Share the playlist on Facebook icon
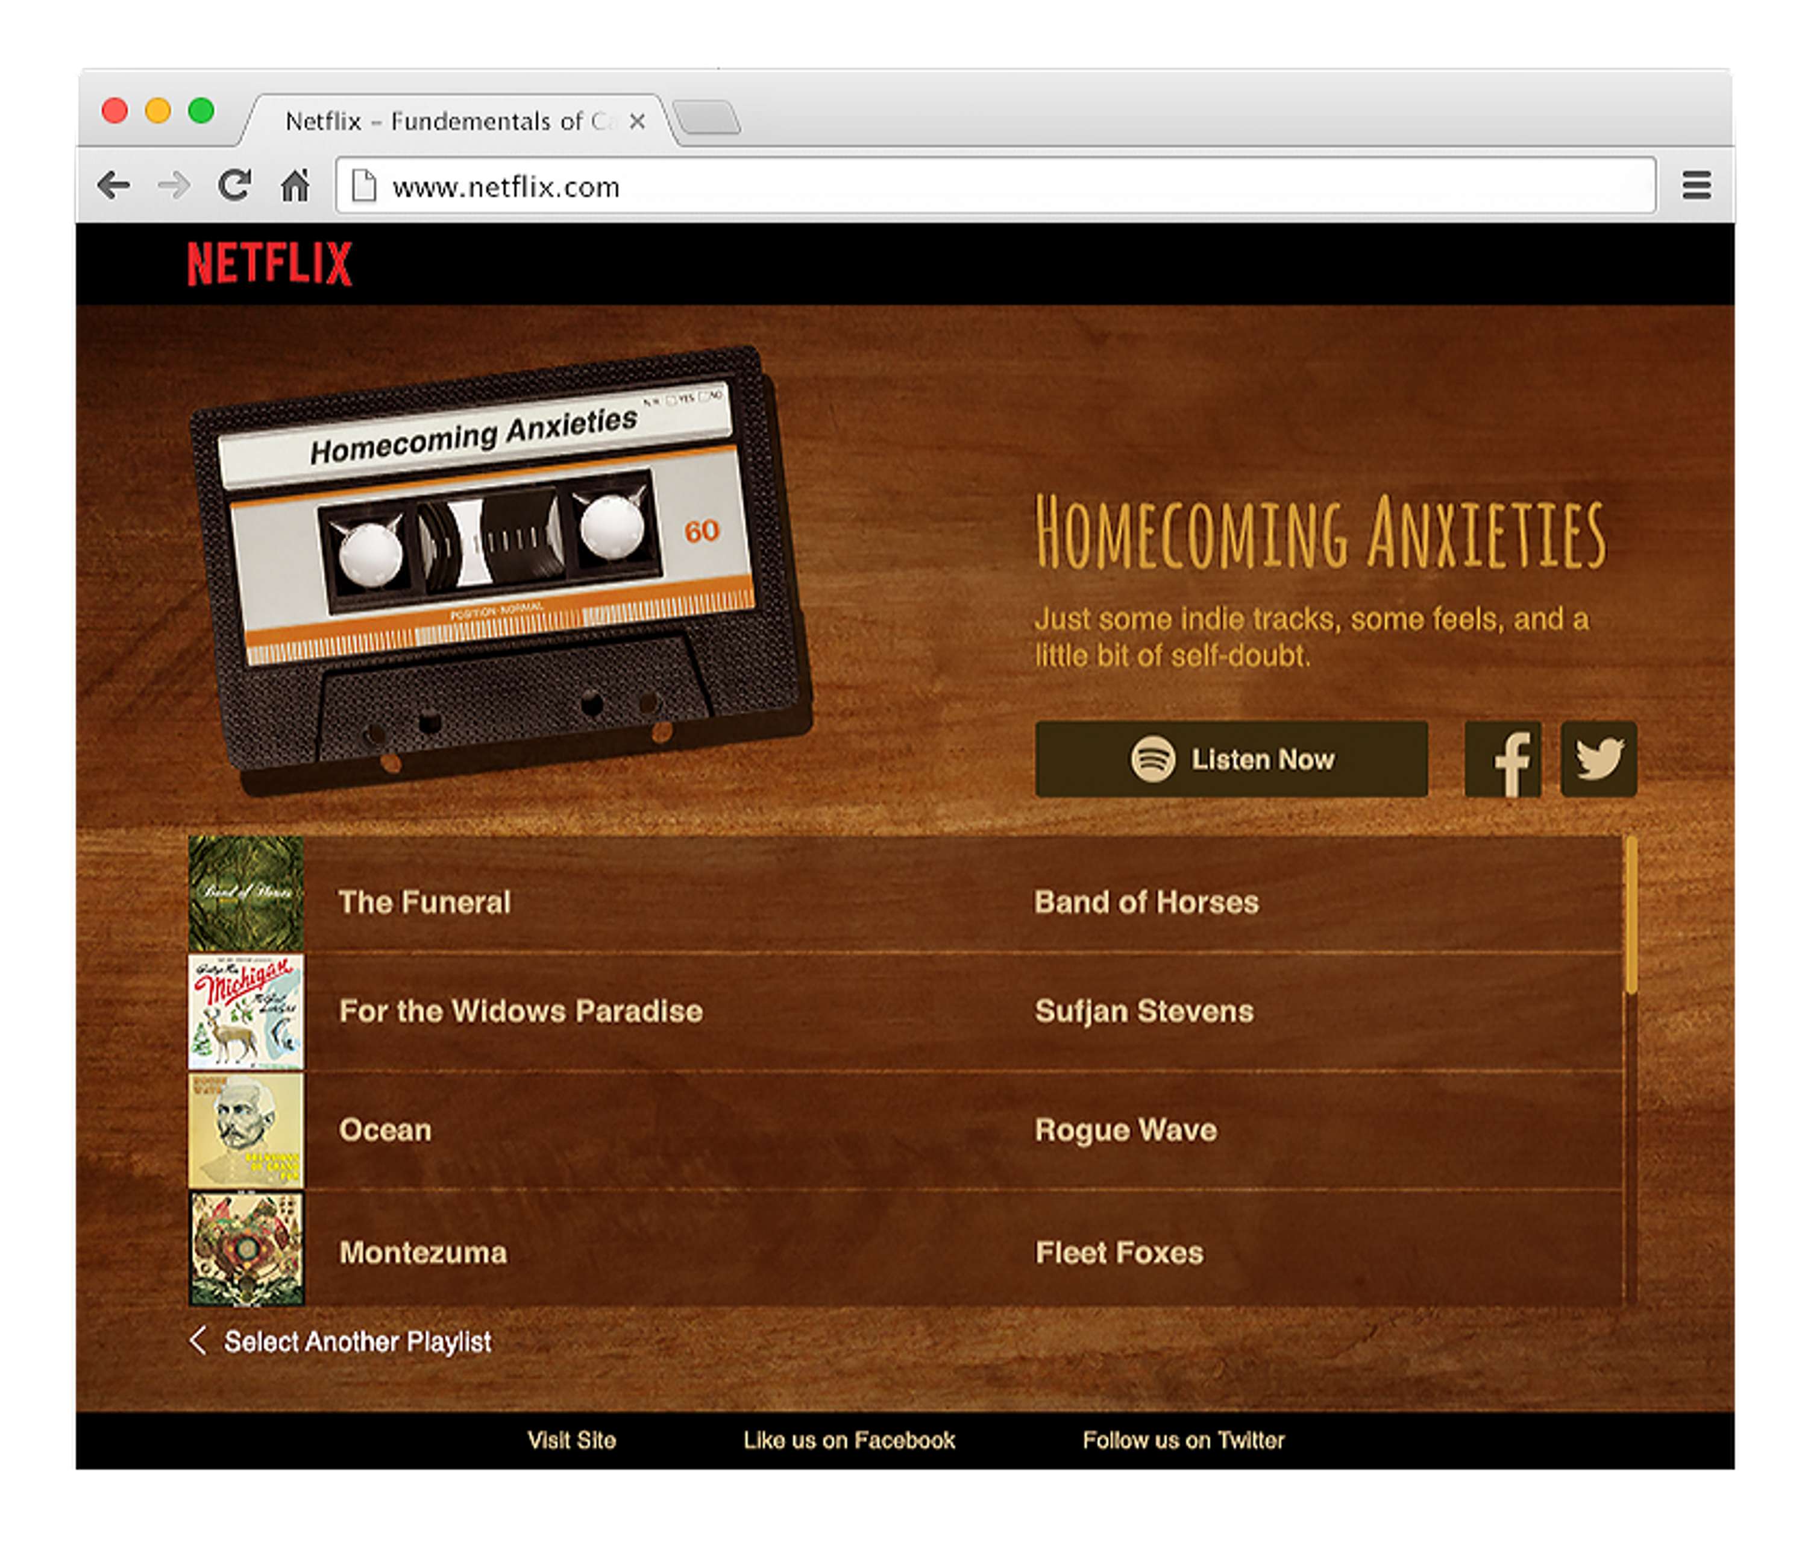 pos(1502,758)
